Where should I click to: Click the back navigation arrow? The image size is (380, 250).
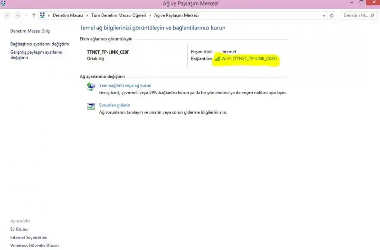tap(7, 15)
